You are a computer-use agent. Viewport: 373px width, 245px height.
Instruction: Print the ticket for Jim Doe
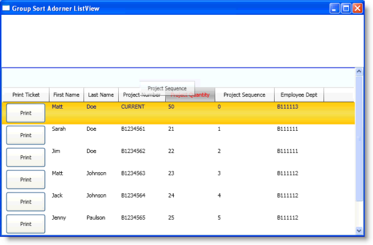[26, 157]
